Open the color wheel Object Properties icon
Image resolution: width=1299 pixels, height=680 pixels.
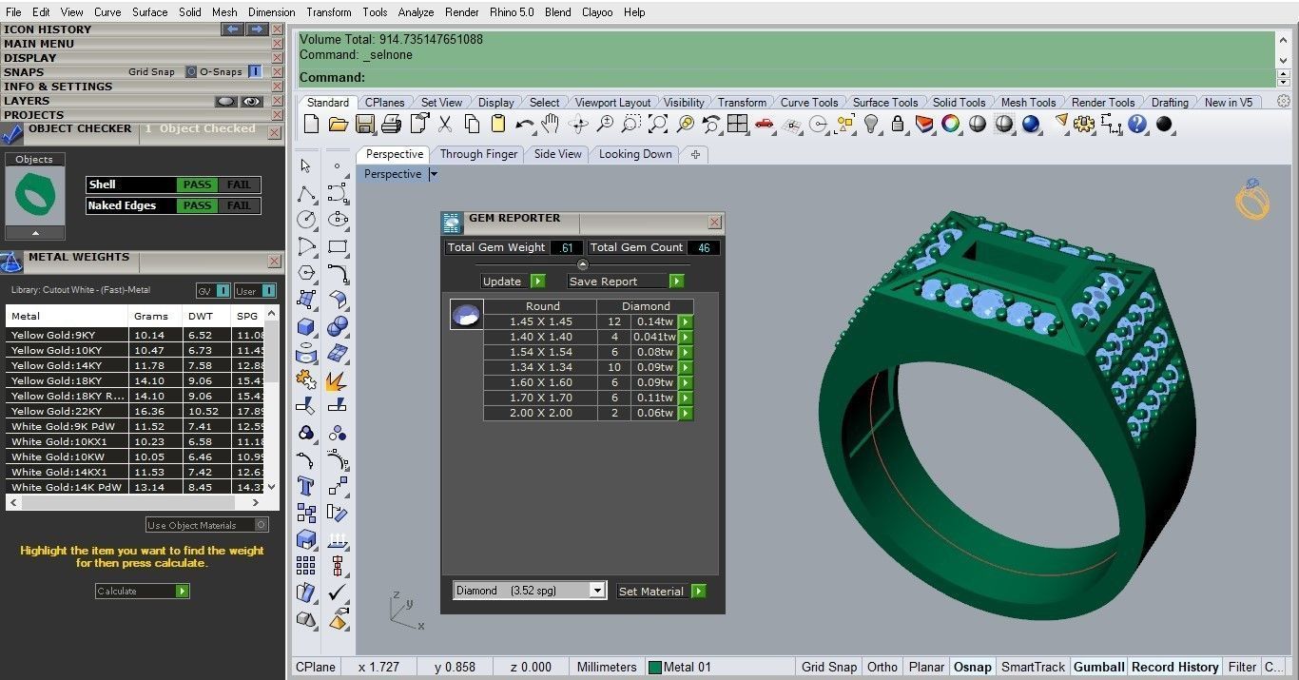point(950,124)
